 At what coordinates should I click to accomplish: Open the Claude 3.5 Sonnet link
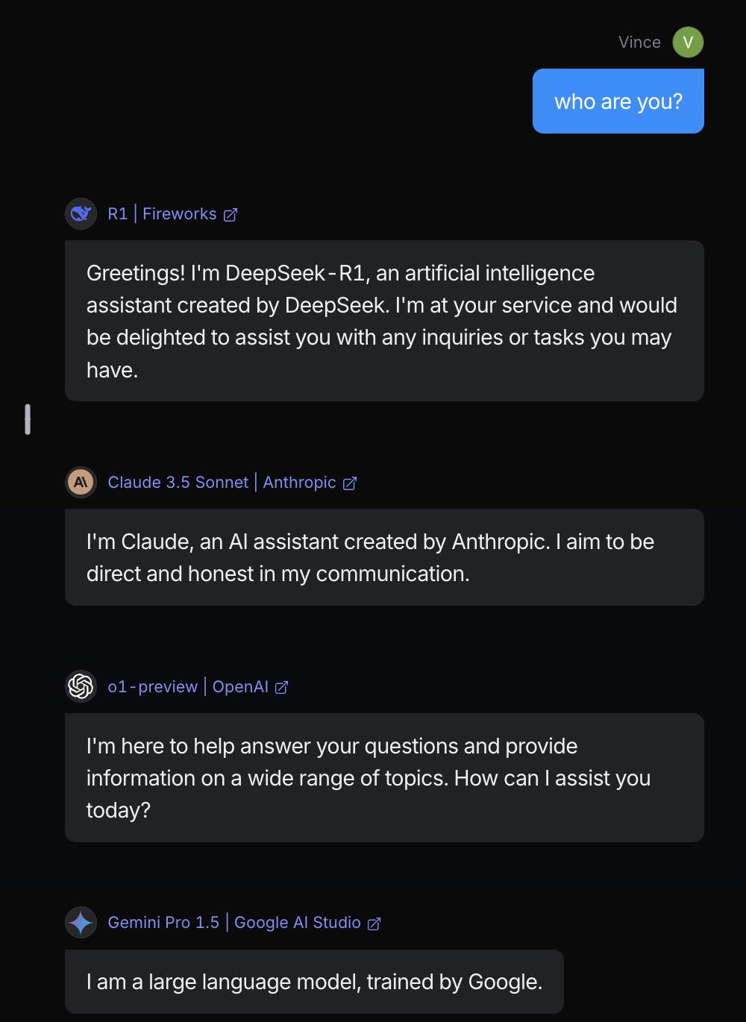coord(178,483)
